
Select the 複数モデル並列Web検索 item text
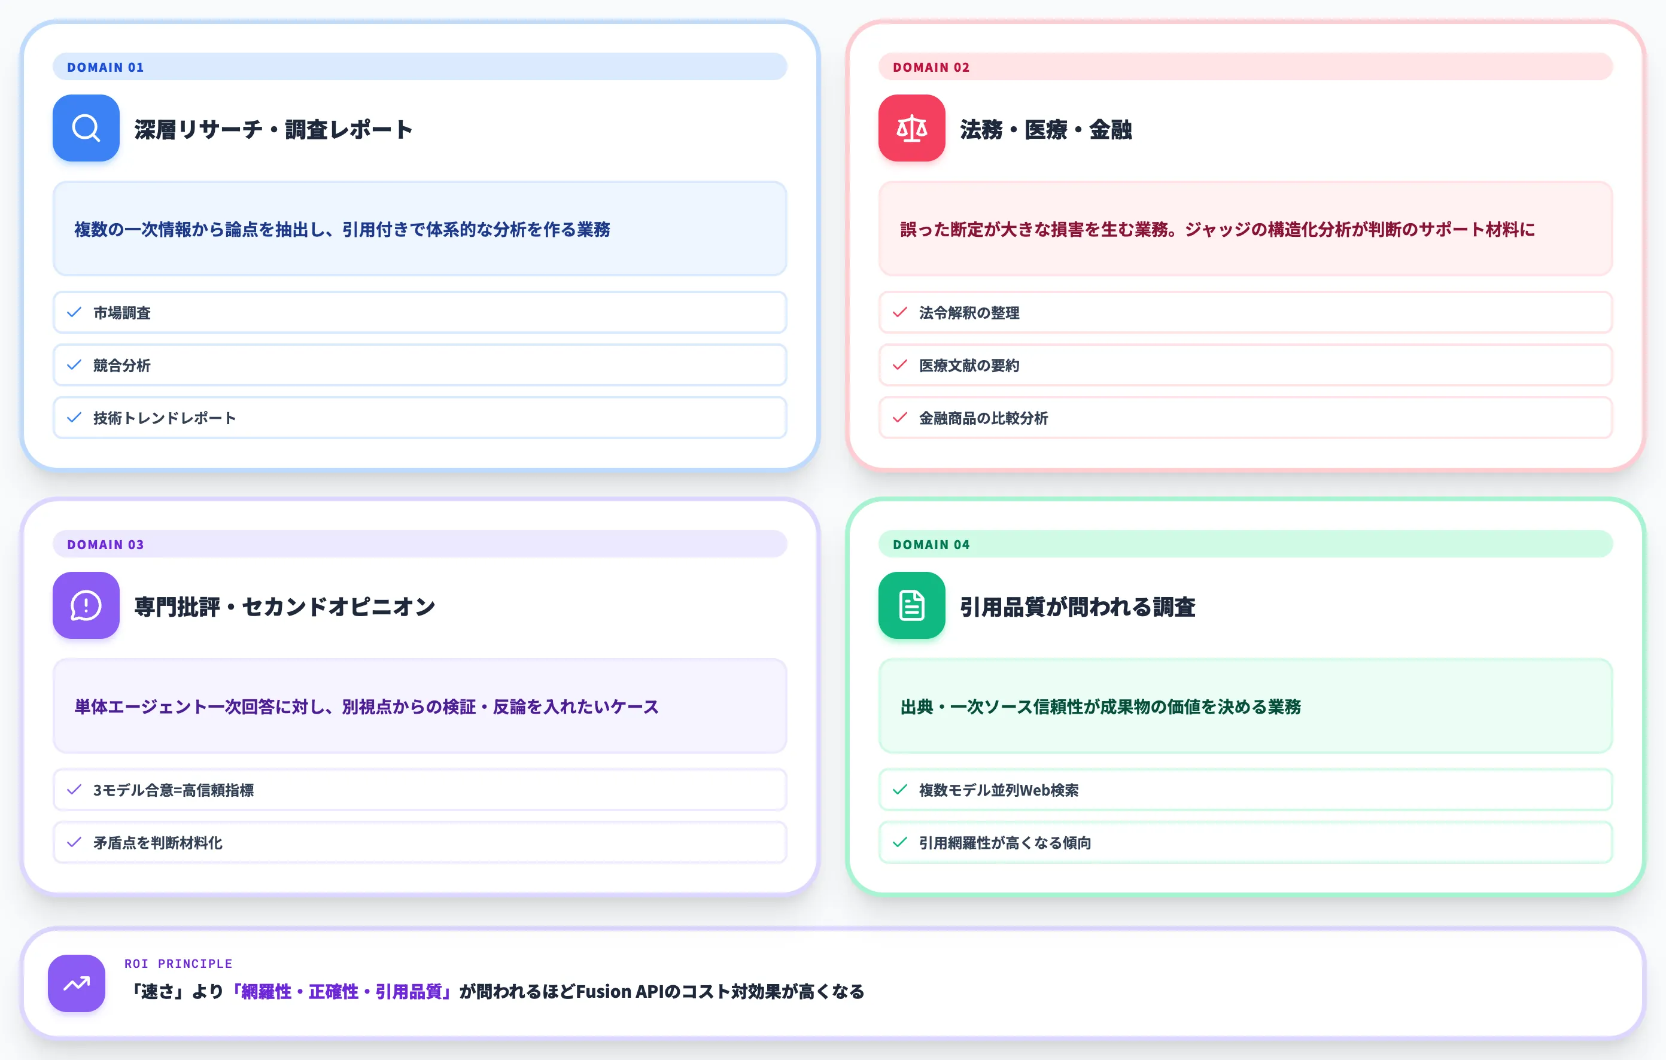click(998, 790)
